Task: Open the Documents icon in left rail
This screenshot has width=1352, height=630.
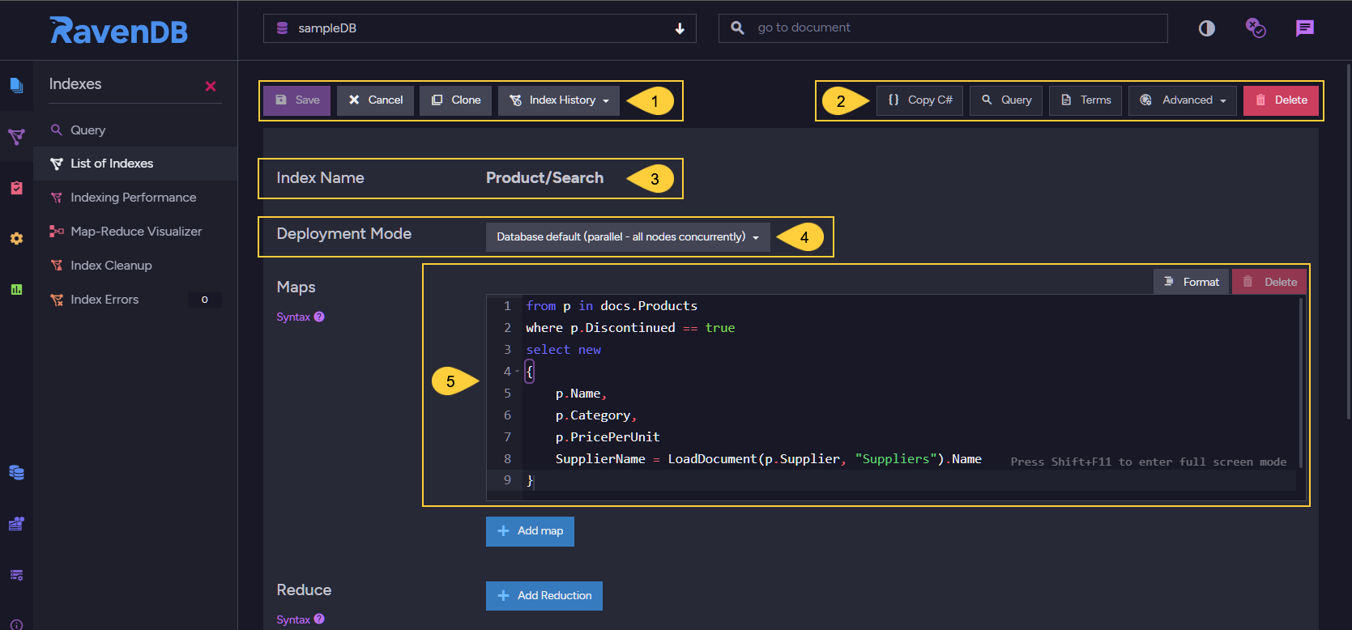Action: pos(16,85)
